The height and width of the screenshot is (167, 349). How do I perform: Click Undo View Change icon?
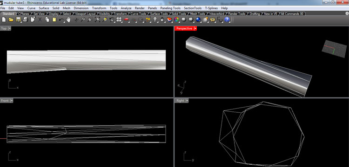[112, 20]
